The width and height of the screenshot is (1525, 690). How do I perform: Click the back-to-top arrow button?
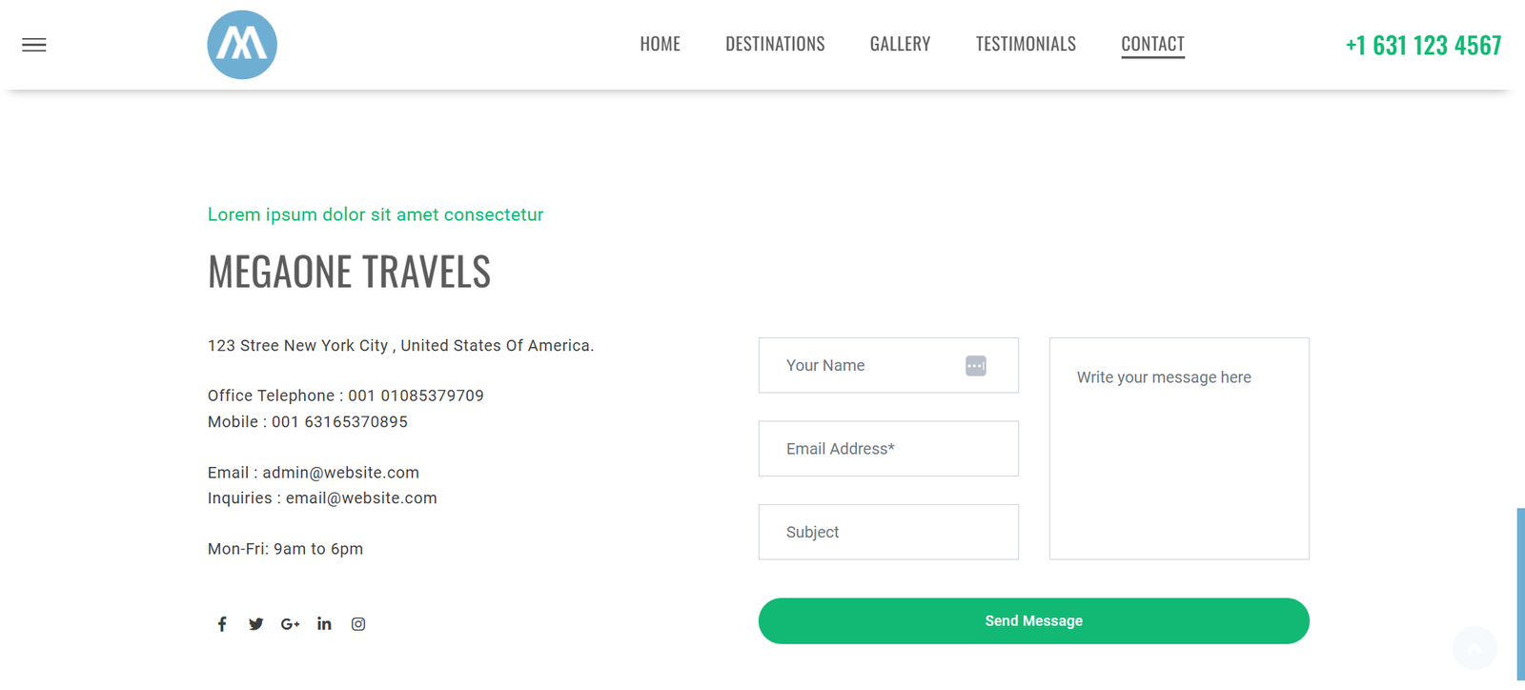[1474, 648]
